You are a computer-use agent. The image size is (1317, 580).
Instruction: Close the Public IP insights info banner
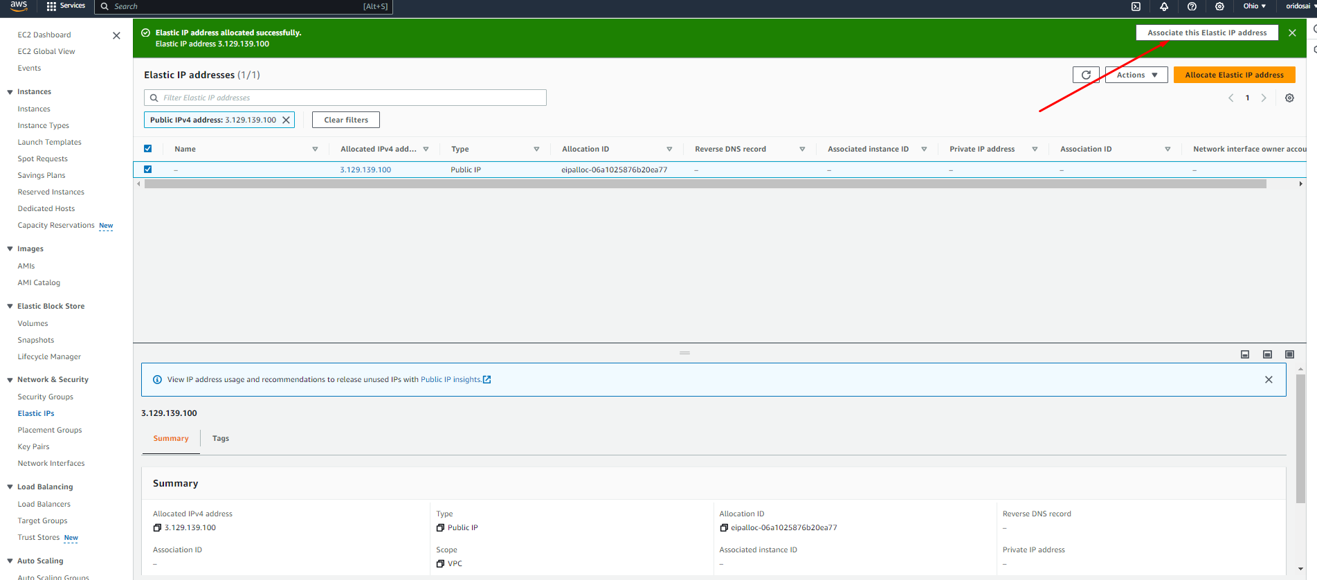1269,379
